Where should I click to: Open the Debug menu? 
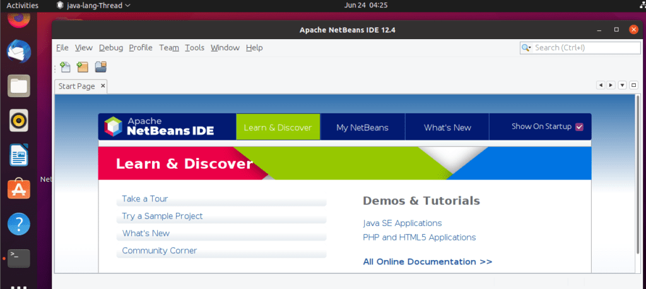(x=111, y=48)
